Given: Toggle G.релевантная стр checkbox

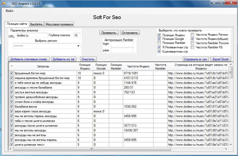Looking at the screenshot, I should (159, 52).
